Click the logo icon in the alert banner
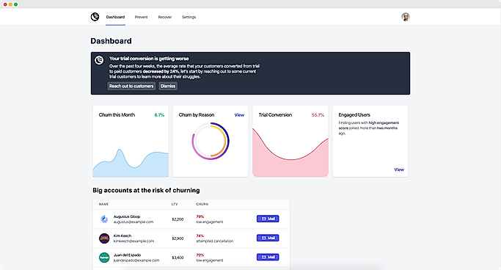The width and height of the screenshot is (501, 270). [99, 59]
